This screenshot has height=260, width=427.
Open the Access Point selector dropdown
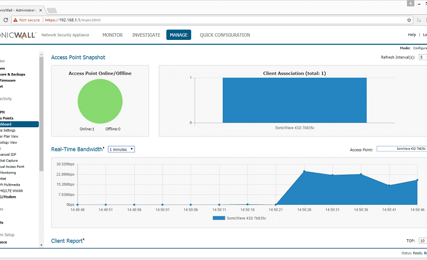tap(402, 149)
